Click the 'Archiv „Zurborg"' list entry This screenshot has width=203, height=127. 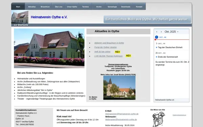click(x=24, y=87)
